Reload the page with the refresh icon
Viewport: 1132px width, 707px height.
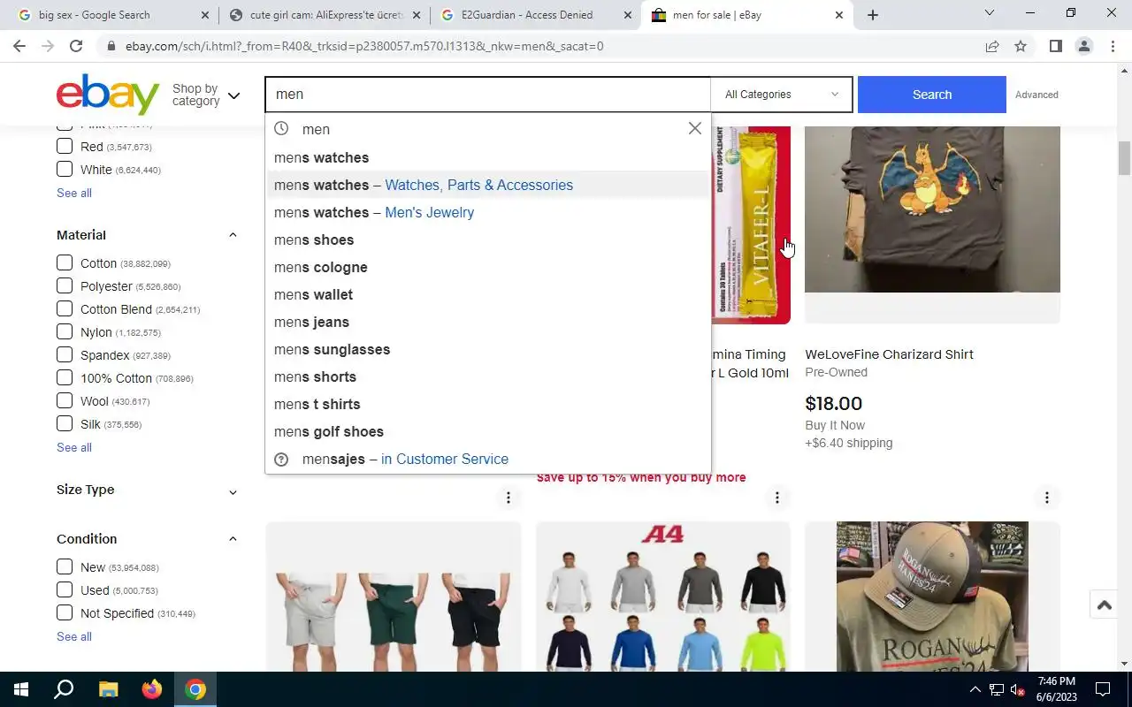pos(76,46)
